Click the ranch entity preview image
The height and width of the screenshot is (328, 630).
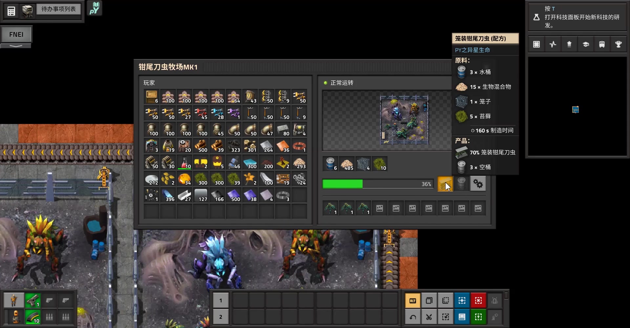coord(404,120)
